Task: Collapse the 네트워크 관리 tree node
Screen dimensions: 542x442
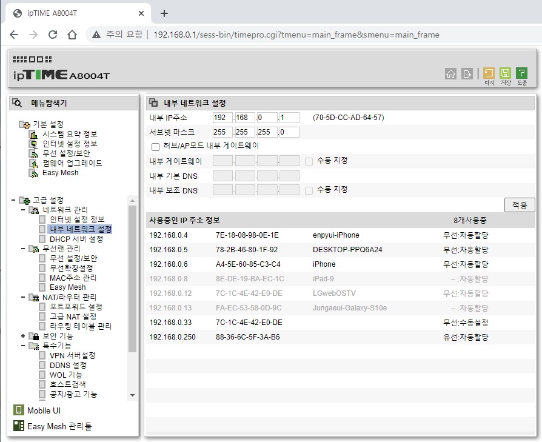Action: coord(23,209)
